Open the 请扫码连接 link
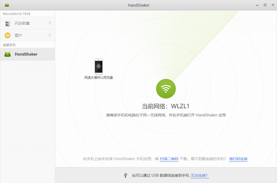The height and width of the screenshot is (183, 277). pos(238,159)
